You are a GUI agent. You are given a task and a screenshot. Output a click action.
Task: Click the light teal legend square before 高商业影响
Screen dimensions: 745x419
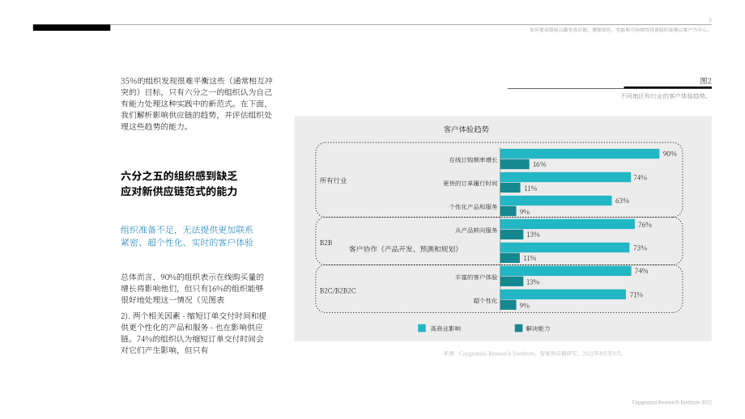tap(421, 328)
